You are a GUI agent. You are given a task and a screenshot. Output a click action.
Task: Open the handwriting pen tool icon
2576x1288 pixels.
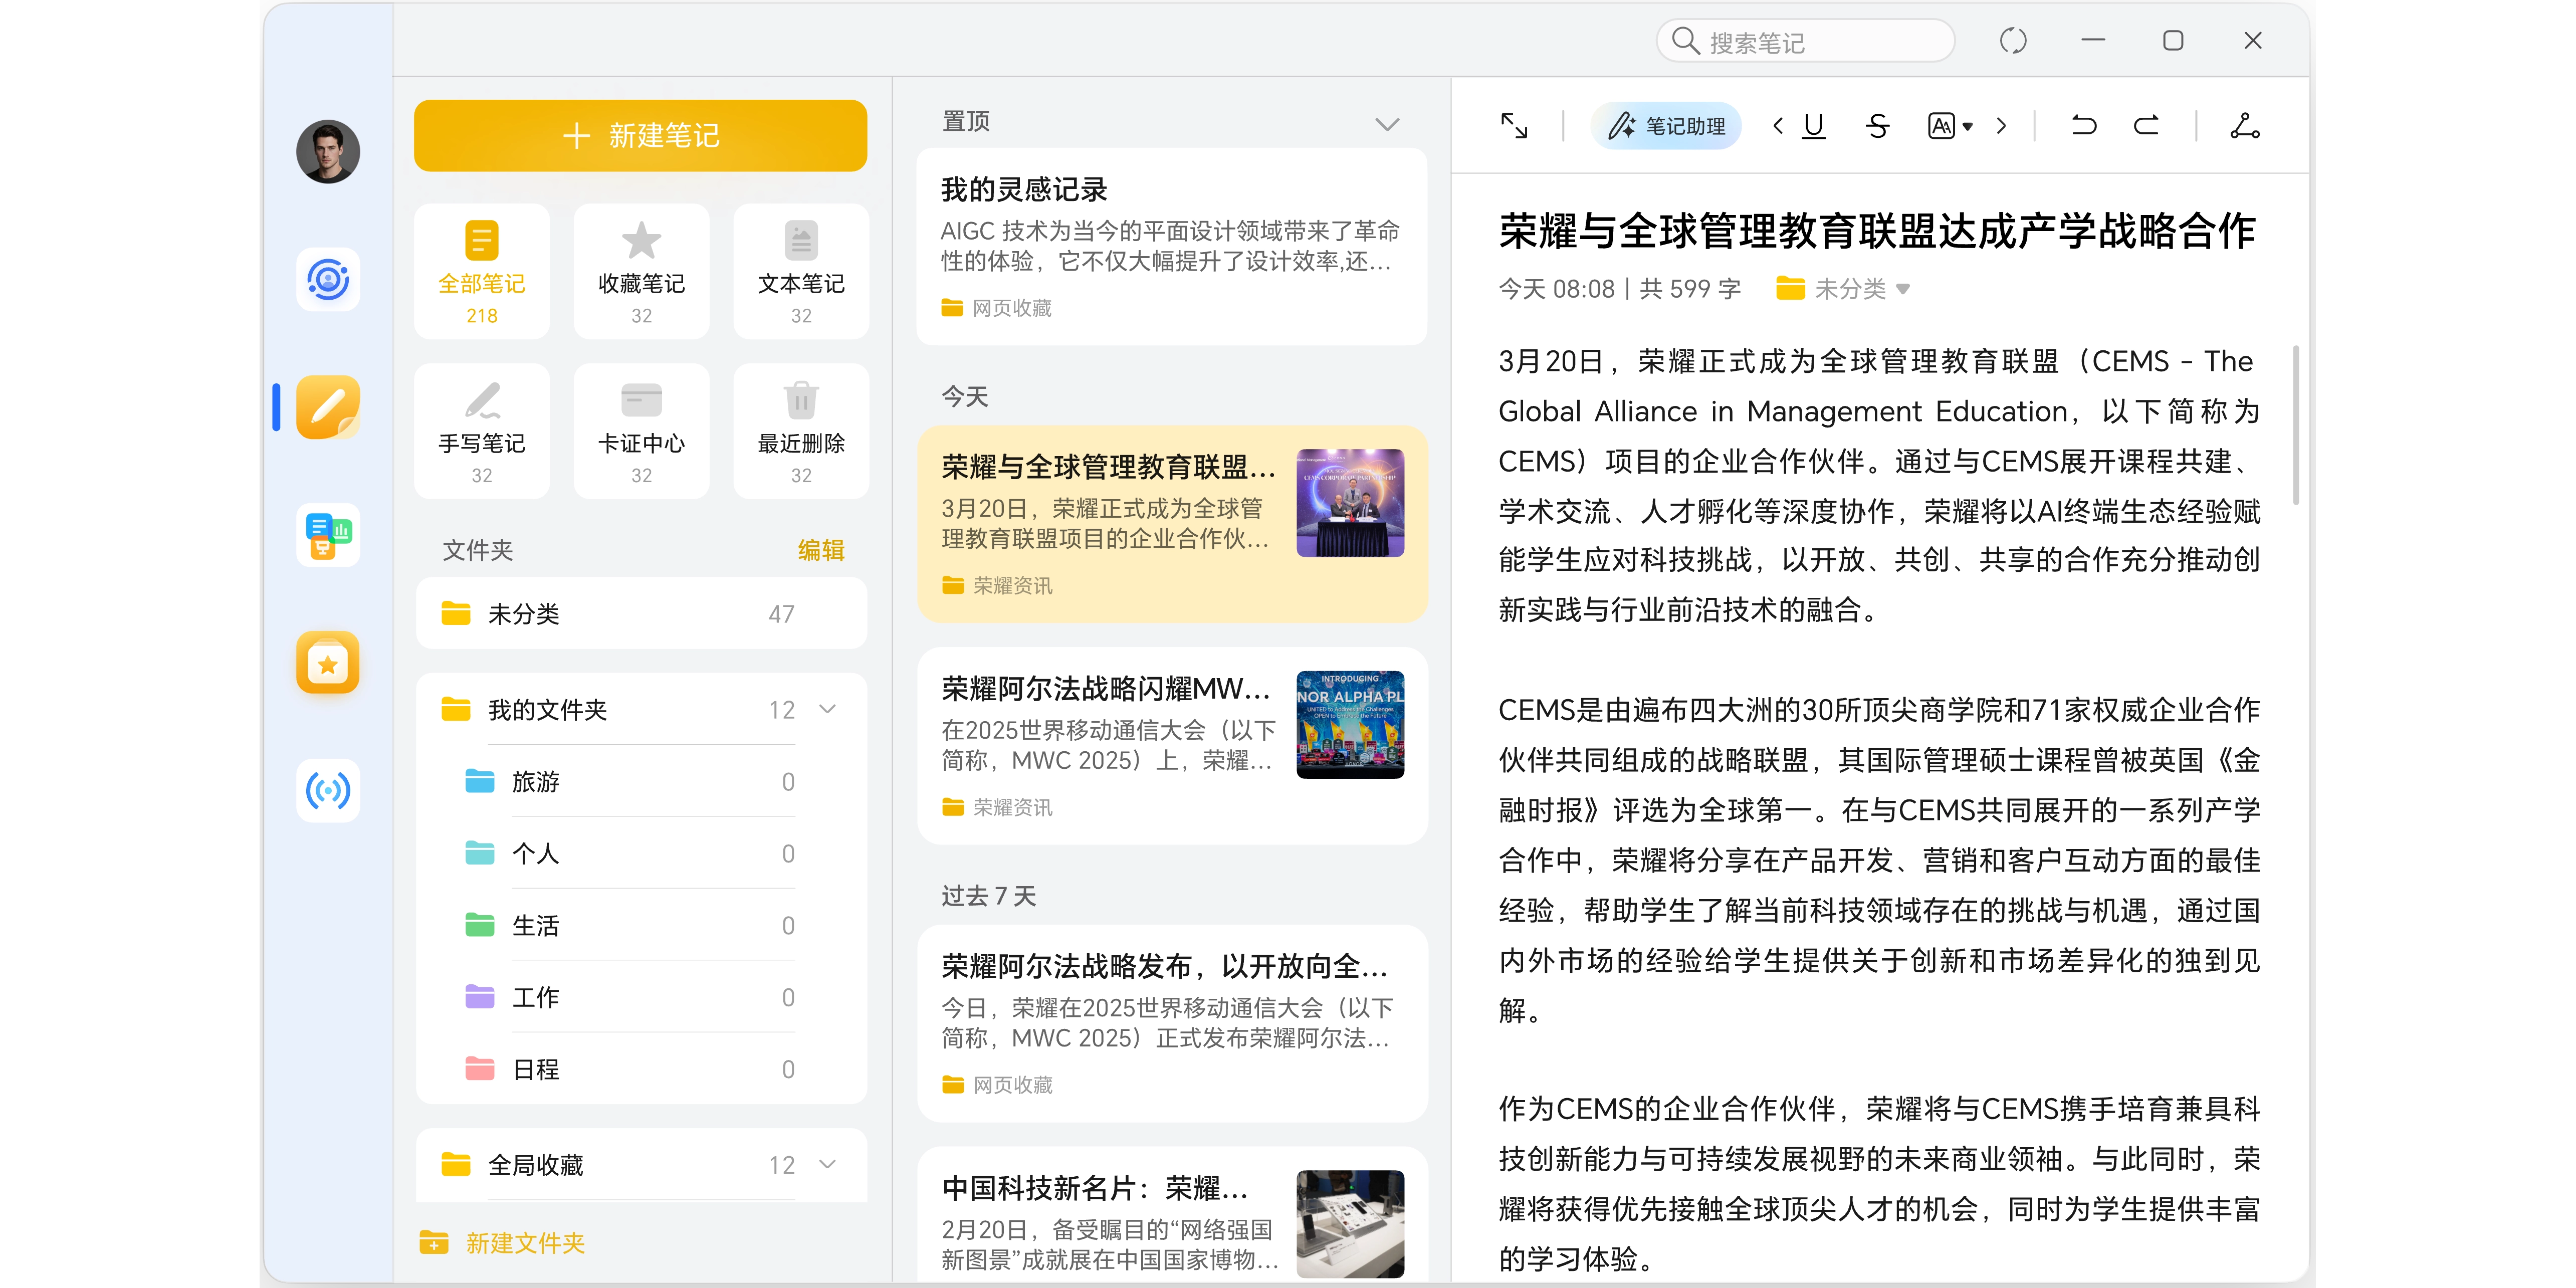[2244, 126]
